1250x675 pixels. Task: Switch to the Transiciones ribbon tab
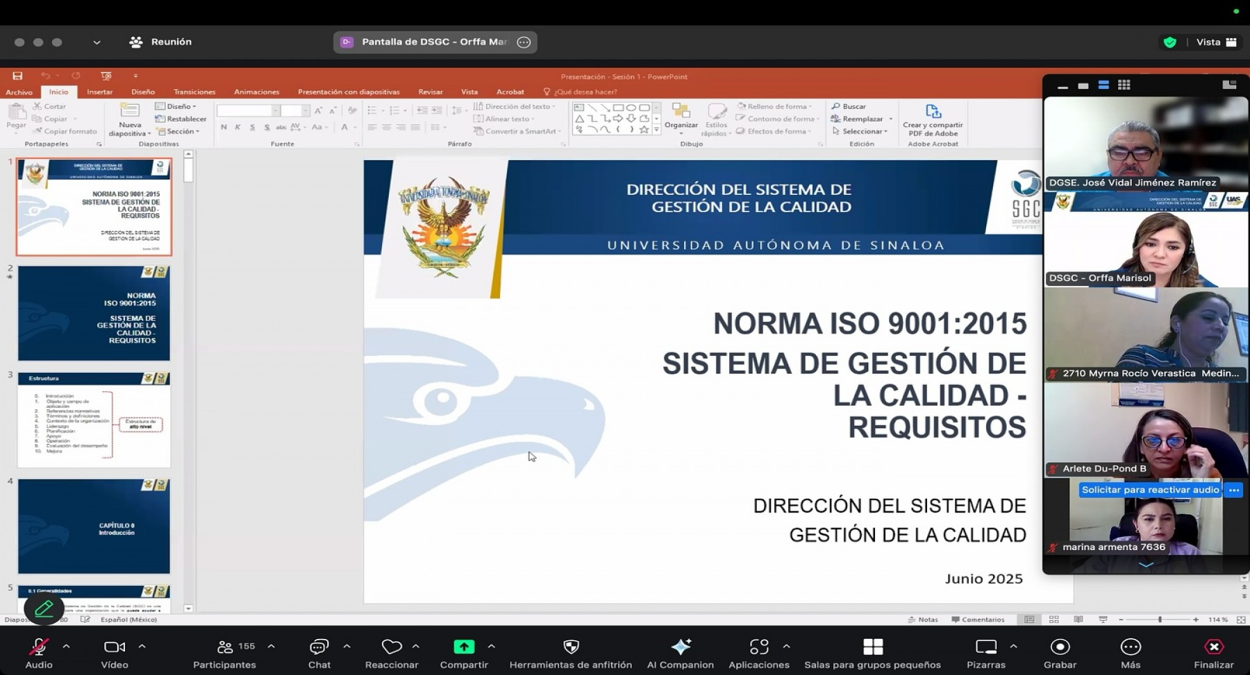click(194, 91)
